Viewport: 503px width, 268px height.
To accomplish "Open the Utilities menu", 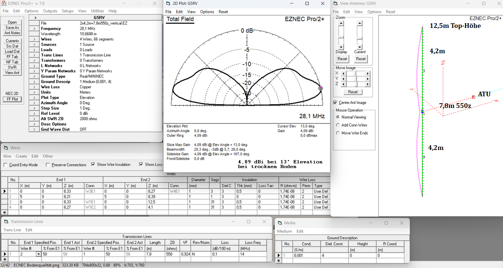I will tap(97, 11).
